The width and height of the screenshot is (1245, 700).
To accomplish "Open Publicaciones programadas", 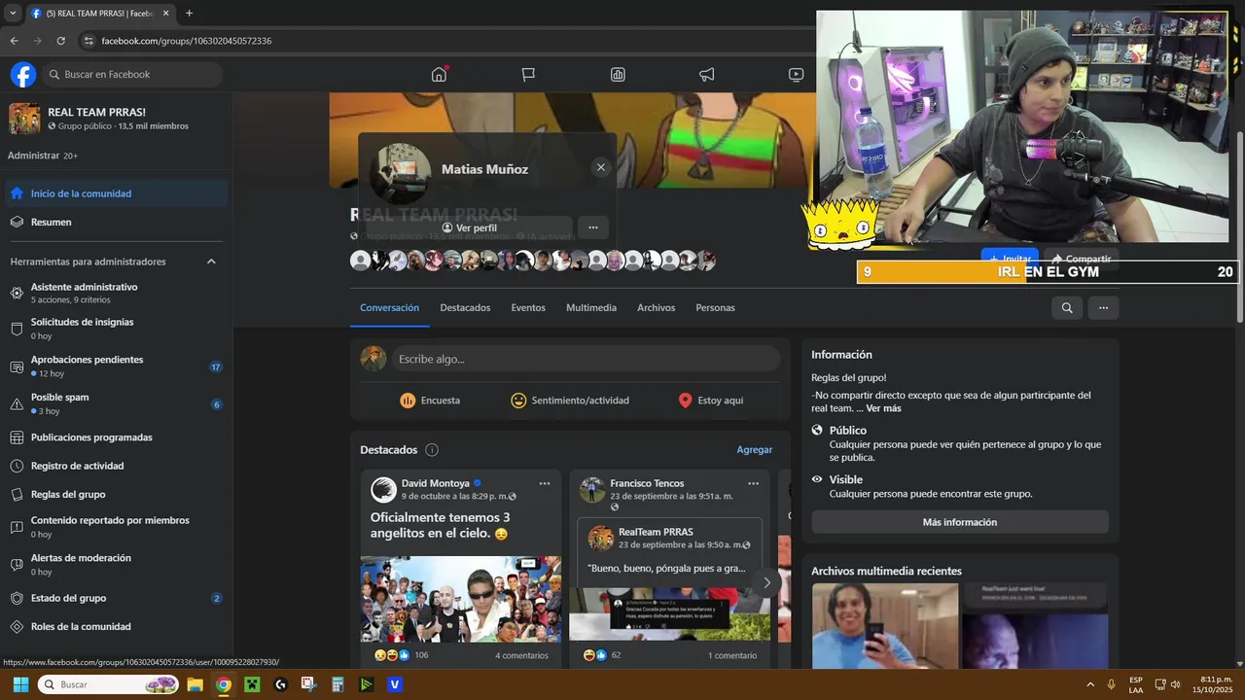I will (x=117, y=437).
